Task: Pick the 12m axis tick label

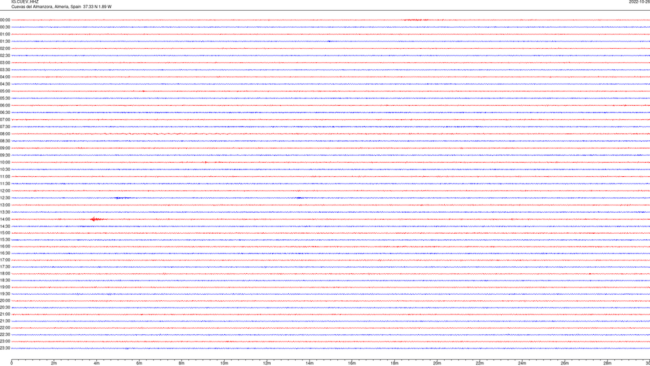Action: (x=267, y=363)
